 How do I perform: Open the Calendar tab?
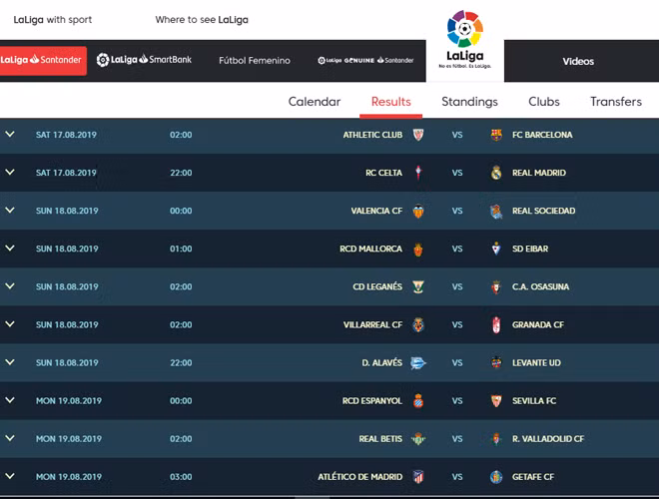click(315, 102)
